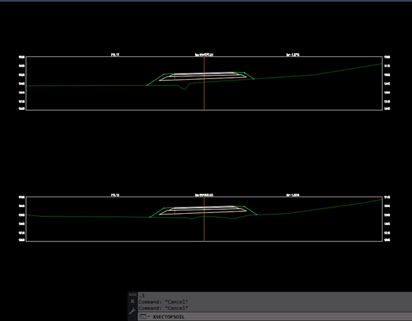Select the lower section's right elevation axis labels

pos(387,219)
